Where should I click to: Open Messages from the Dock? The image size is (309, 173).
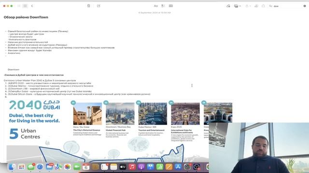31,167
